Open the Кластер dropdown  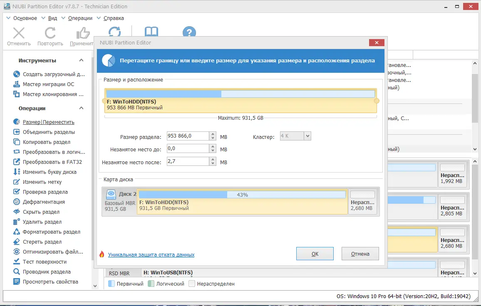pyautogui.click(x=307, y=136)
